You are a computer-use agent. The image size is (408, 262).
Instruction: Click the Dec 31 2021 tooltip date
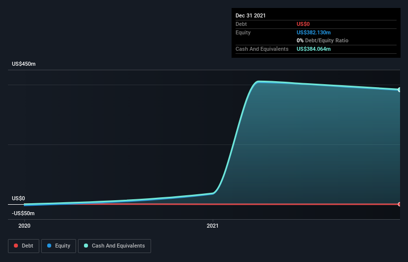pyautogui.click(x=250, y=15)
